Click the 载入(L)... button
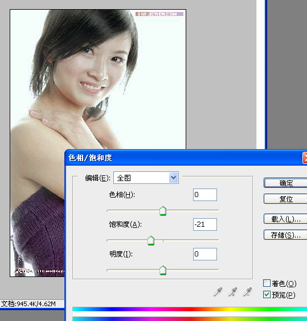The width and height of the screenshot is (307, 321). pyautogui.click(x=285, y=219)
